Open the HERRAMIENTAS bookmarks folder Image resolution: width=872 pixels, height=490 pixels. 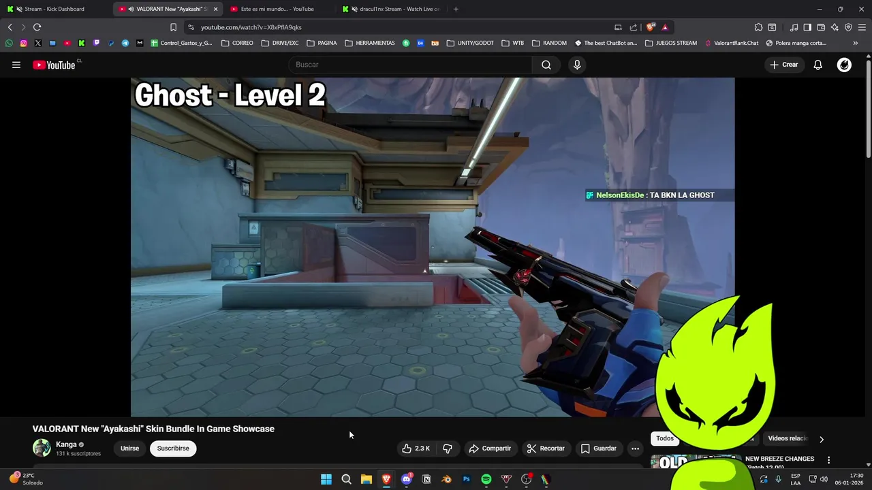[370, 43]
